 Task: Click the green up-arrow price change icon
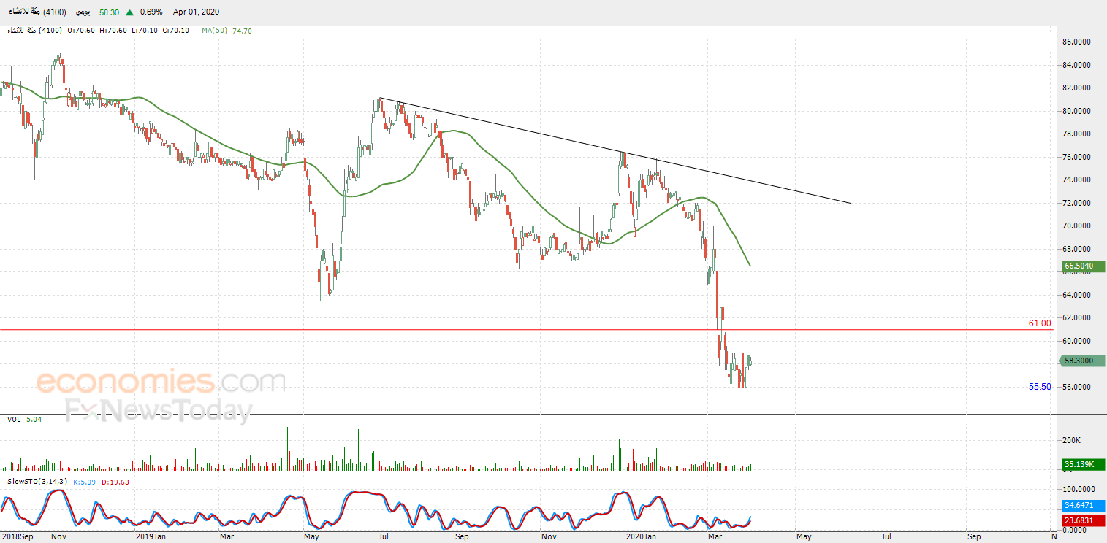129,12
